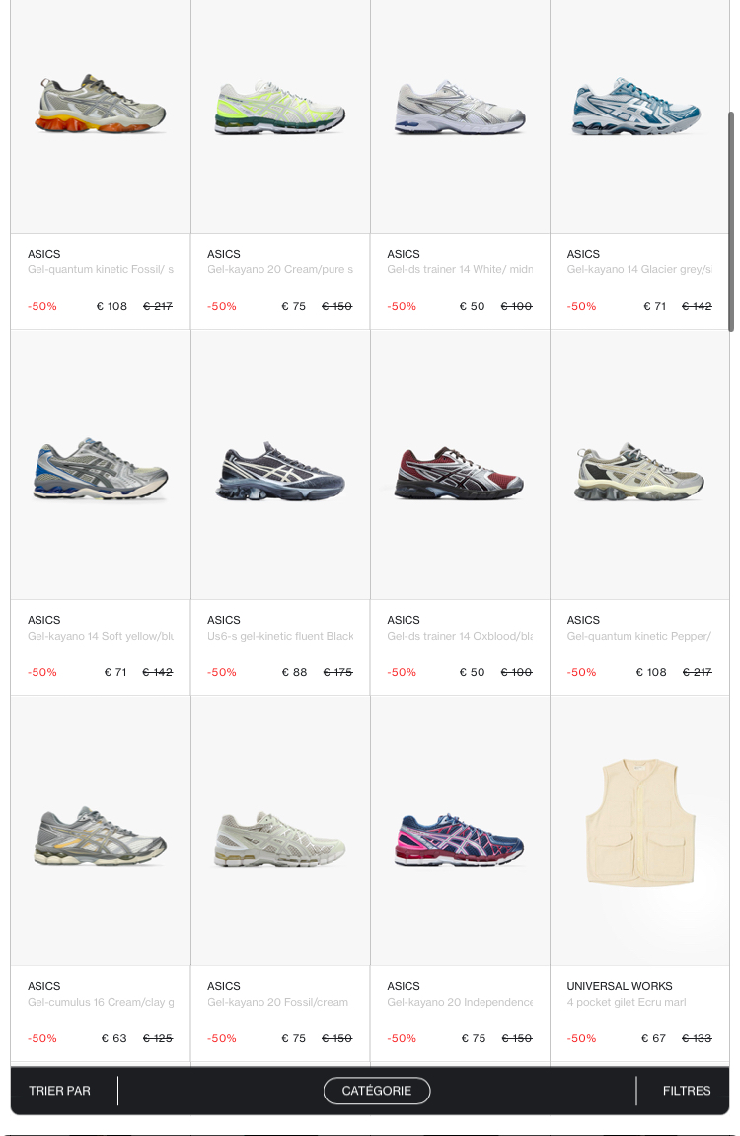This screenshot has height=1136, width=740.
Task: Click the 'Gel-kayano 14 Glacier grey' product title
Action: (639, 269)
